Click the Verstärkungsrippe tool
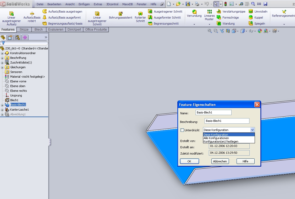Screen dimensions: 295x199 point(231,12)
